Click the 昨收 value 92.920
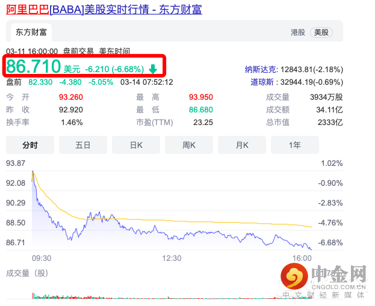375x306 pixels. tap(71, 110)
